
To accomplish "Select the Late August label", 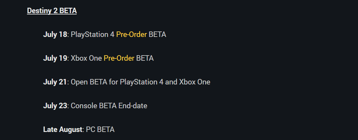I will 63,130.
